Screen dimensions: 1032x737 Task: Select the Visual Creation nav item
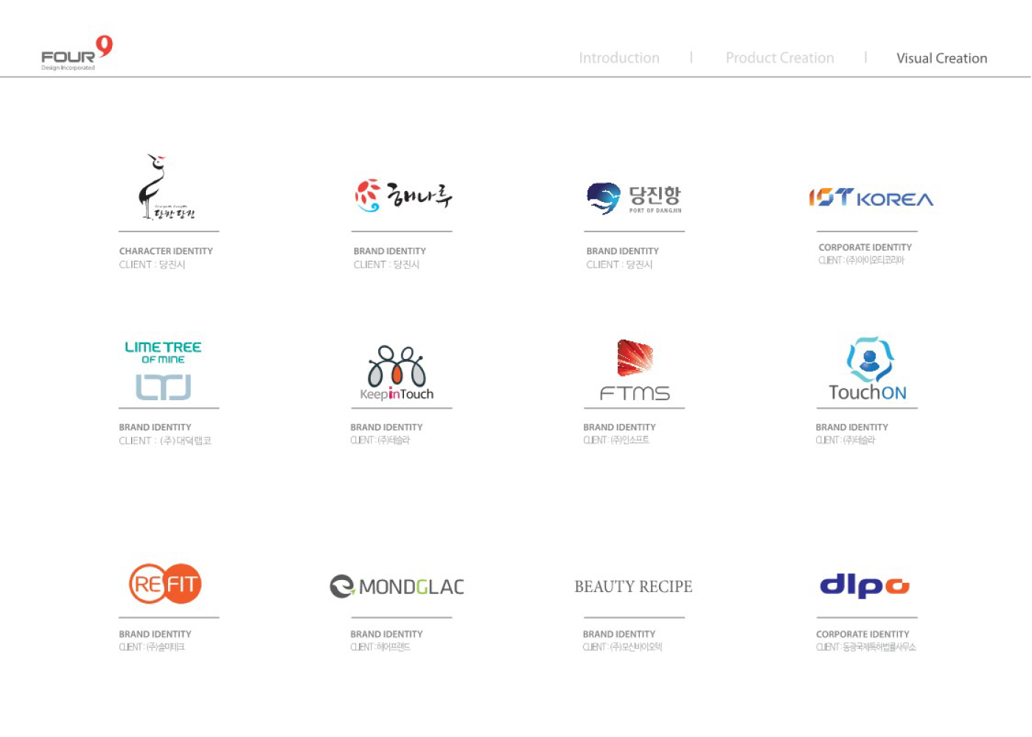point(941,58)
